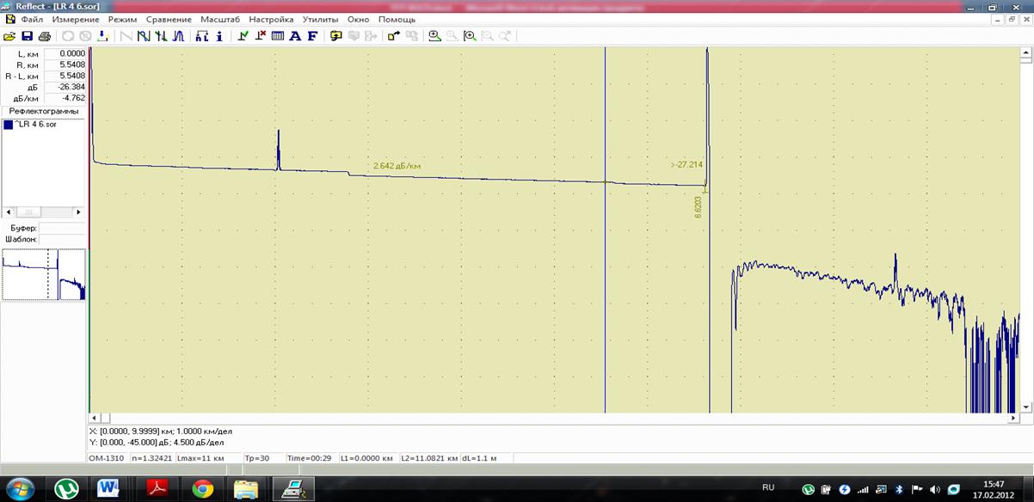The height and width of the screenshot is (502, 1034).
Task: Open the Настройка menu
Action: [x=271, y=19]
